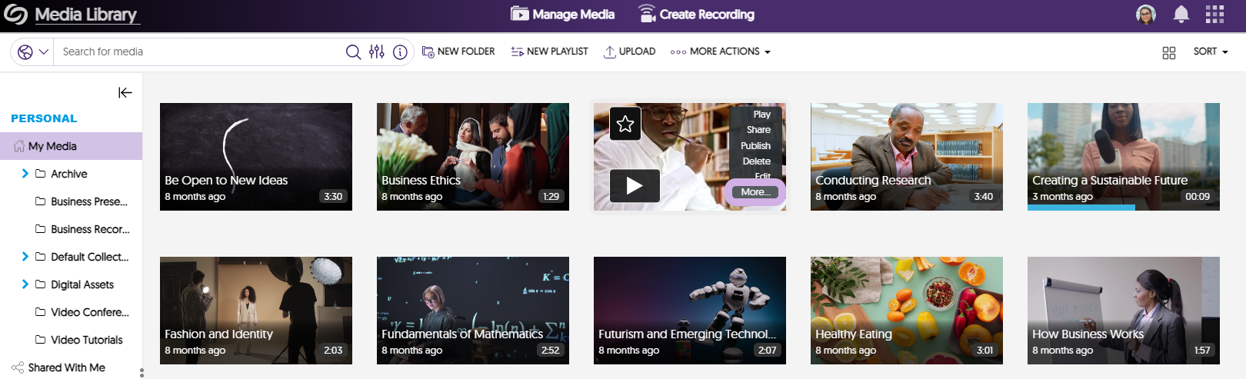This screenshot has width=1246, height=379.
Task: Open the Healthy Eating video thumbnail
Action: [906, 300]
